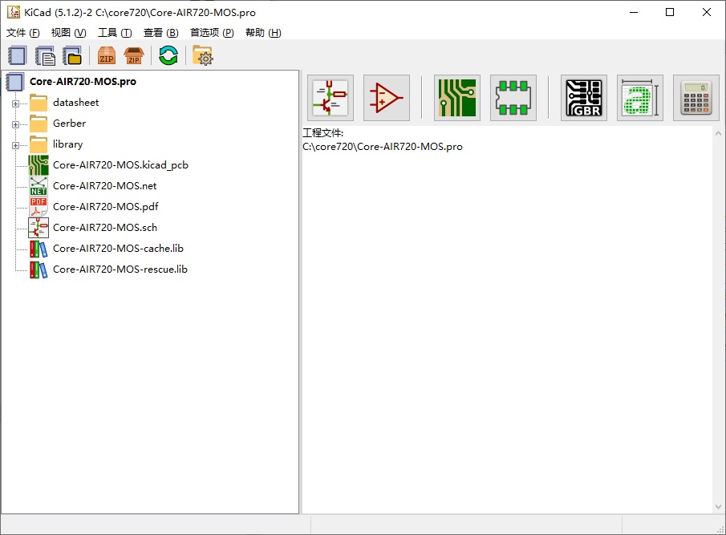Click the library icon of cache.lib
Image resolution: width=726 pixels, height=535 pixels.
[39, 249]
